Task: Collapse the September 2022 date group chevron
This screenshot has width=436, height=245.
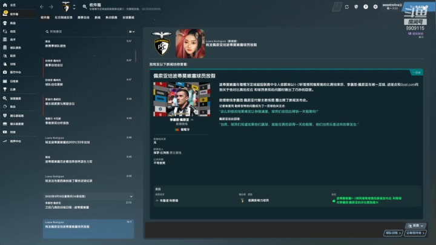Action: coord(131,196)
